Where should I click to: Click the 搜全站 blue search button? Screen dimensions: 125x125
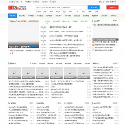click(94, 7)
